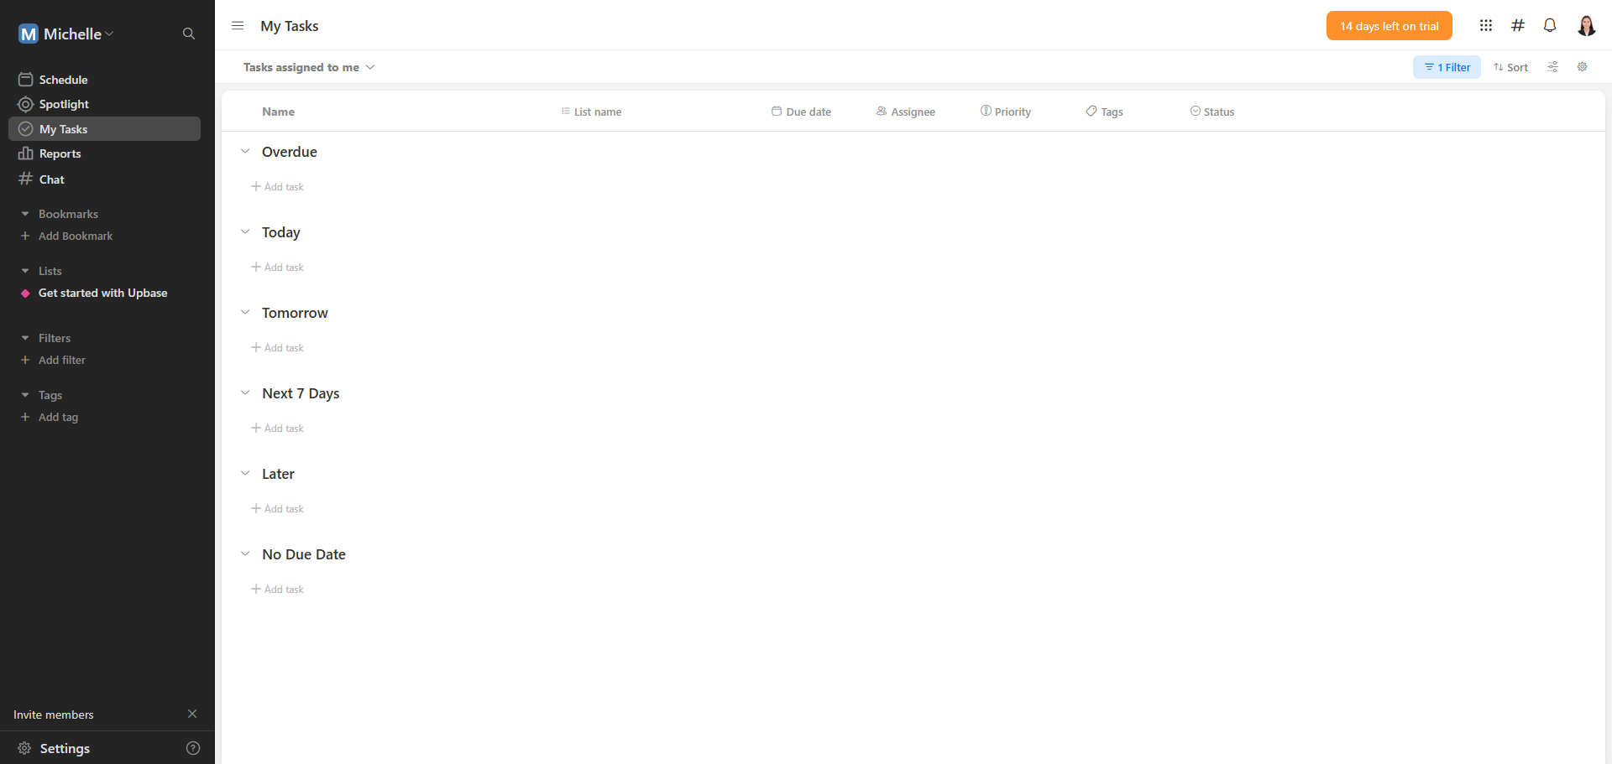Open Reports from the sidebar
This screenshot has height=764, width=1612.
click(x=60, y=153)
